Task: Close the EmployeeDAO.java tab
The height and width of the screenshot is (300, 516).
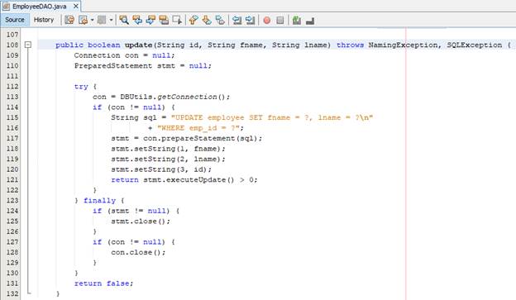Action: tap(76, 7)
